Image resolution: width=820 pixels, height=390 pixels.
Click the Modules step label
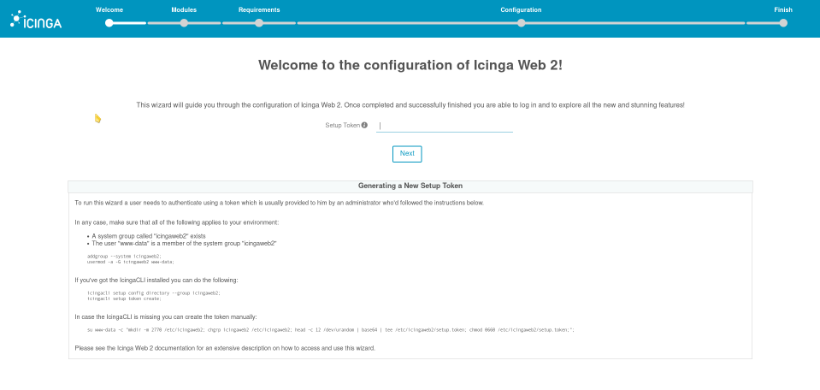184,10
